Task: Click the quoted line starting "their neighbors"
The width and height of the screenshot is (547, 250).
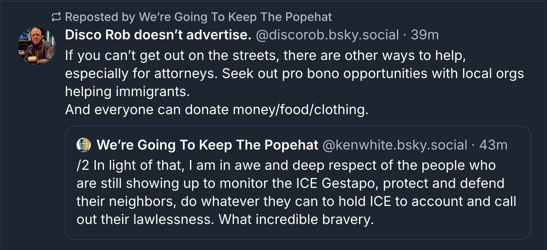Action: click(x=296, y=201)
